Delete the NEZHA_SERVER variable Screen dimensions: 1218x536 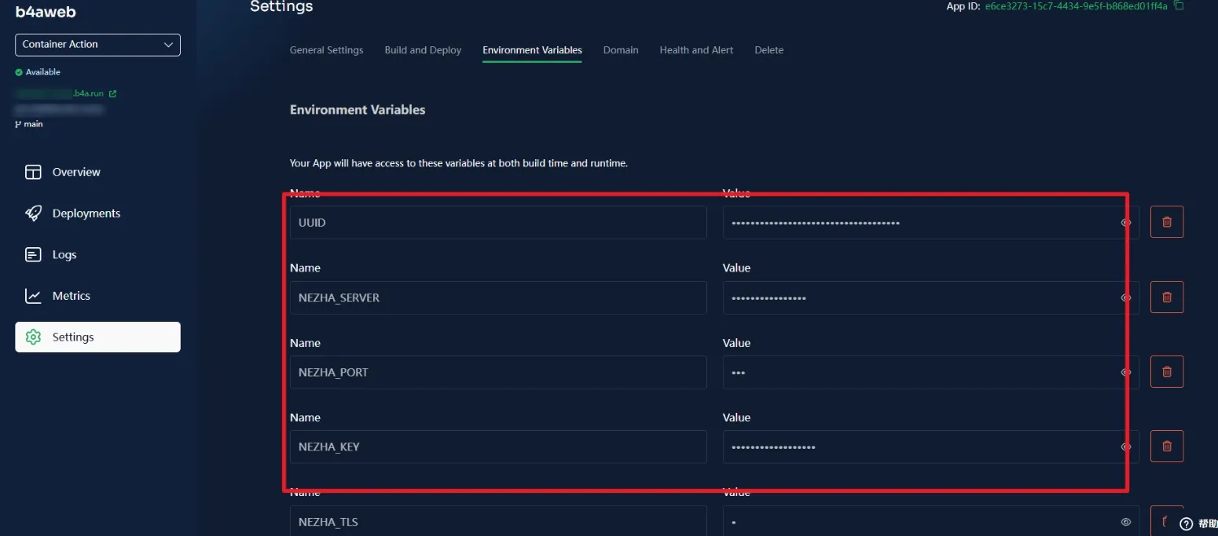1166,297
